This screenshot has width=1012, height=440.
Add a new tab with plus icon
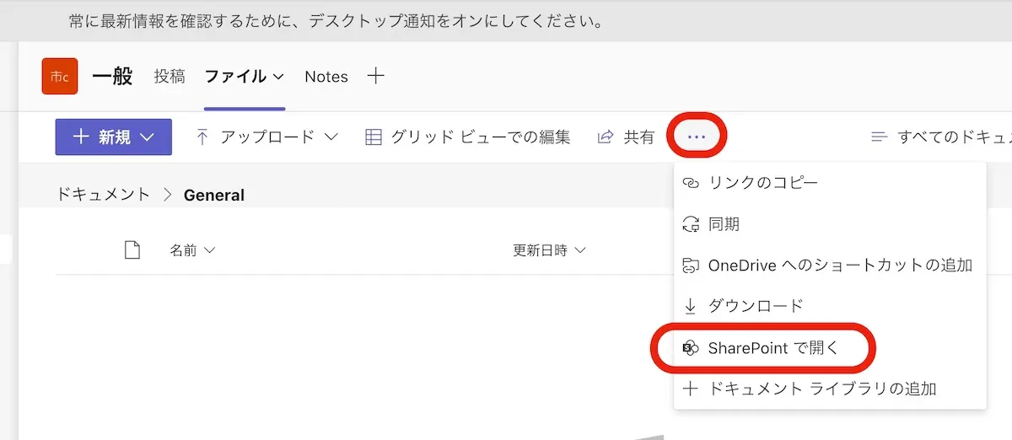(x=376, y=77)
